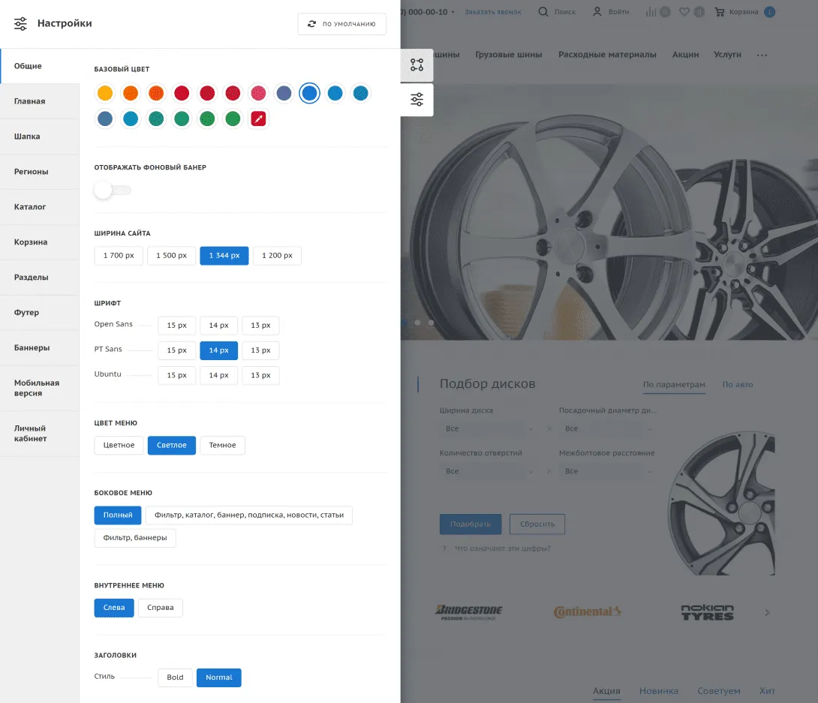Screen dimensions: 818x703
Task: Open the Заказать звонок link
Action: coord(493,12)
